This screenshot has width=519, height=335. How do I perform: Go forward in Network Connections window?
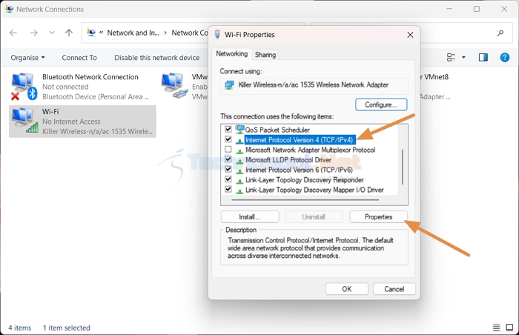[x=34, y=33]
